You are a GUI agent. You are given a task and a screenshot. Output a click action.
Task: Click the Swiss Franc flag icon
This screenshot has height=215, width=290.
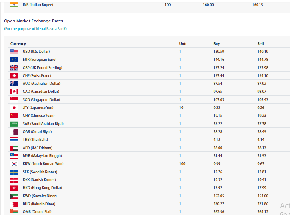[x=14, y=76]
